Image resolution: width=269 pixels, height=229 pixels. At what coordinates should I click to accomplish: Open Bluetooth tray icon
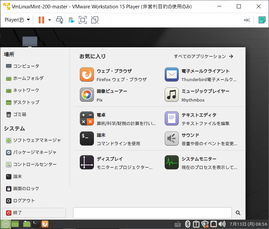(x=188, y=224)
